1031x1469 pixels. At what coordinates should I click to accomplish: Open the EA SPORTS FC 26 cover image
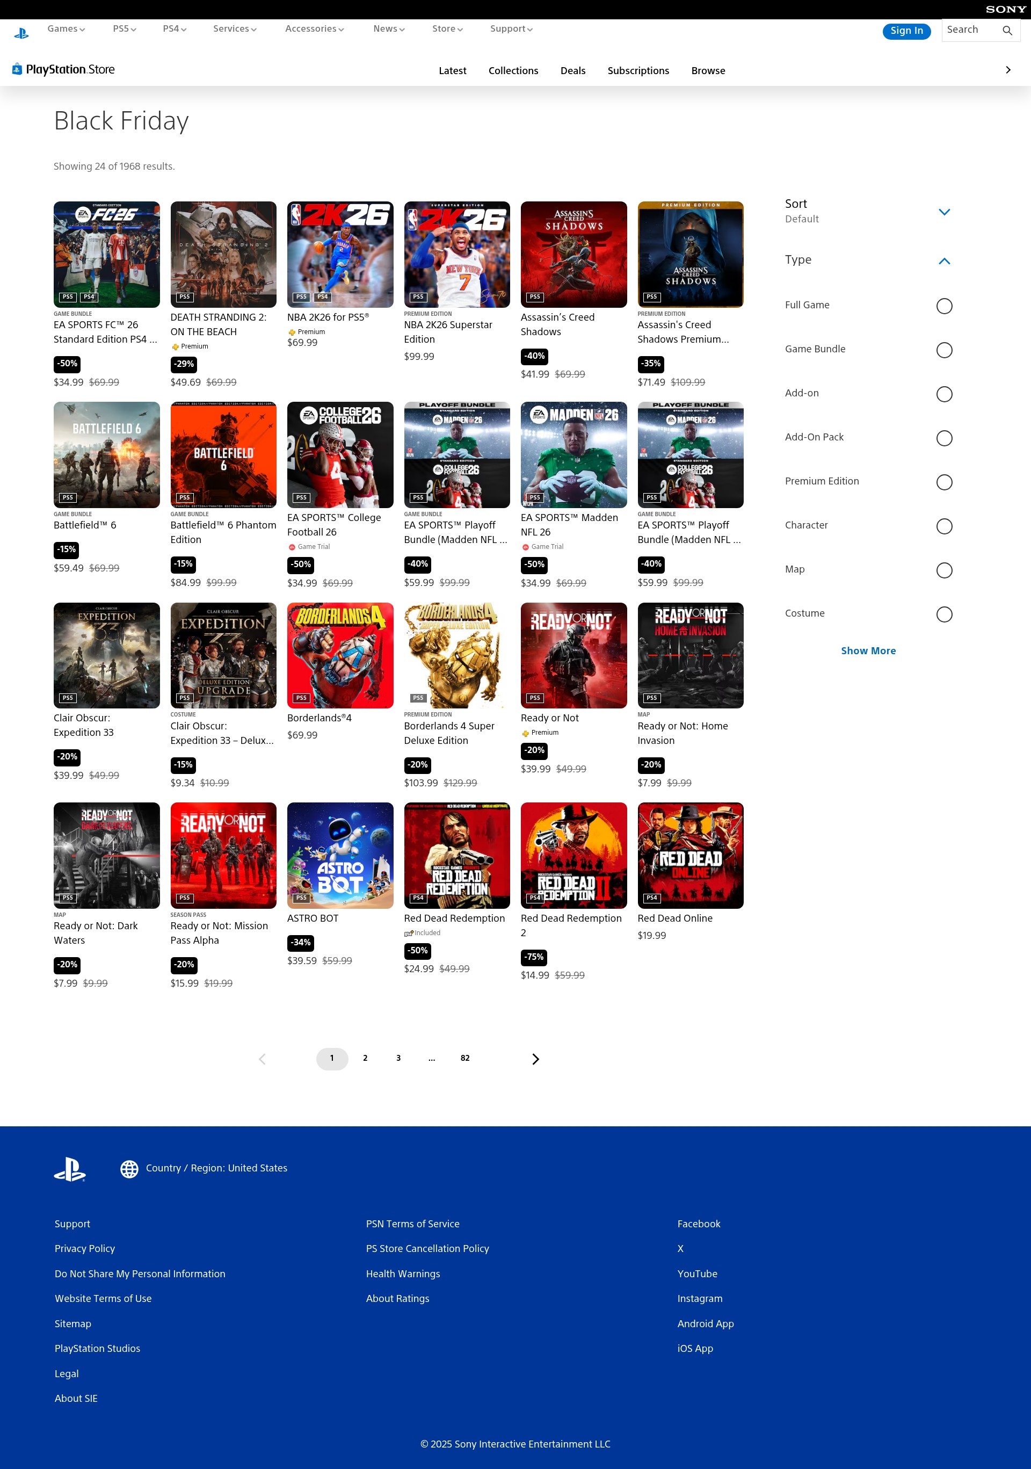107,255
